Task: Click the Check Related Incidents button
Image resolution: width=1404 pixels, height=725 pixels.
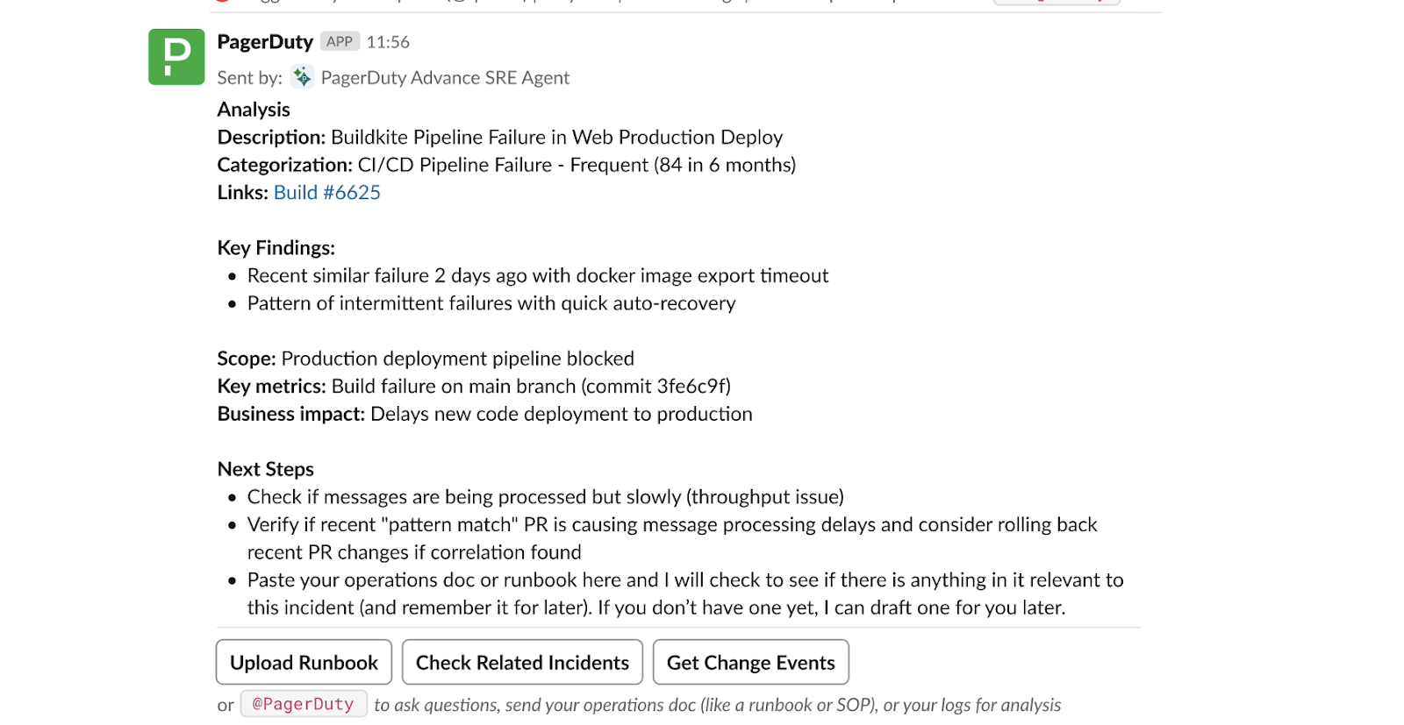Action: (x=522, y=662)
